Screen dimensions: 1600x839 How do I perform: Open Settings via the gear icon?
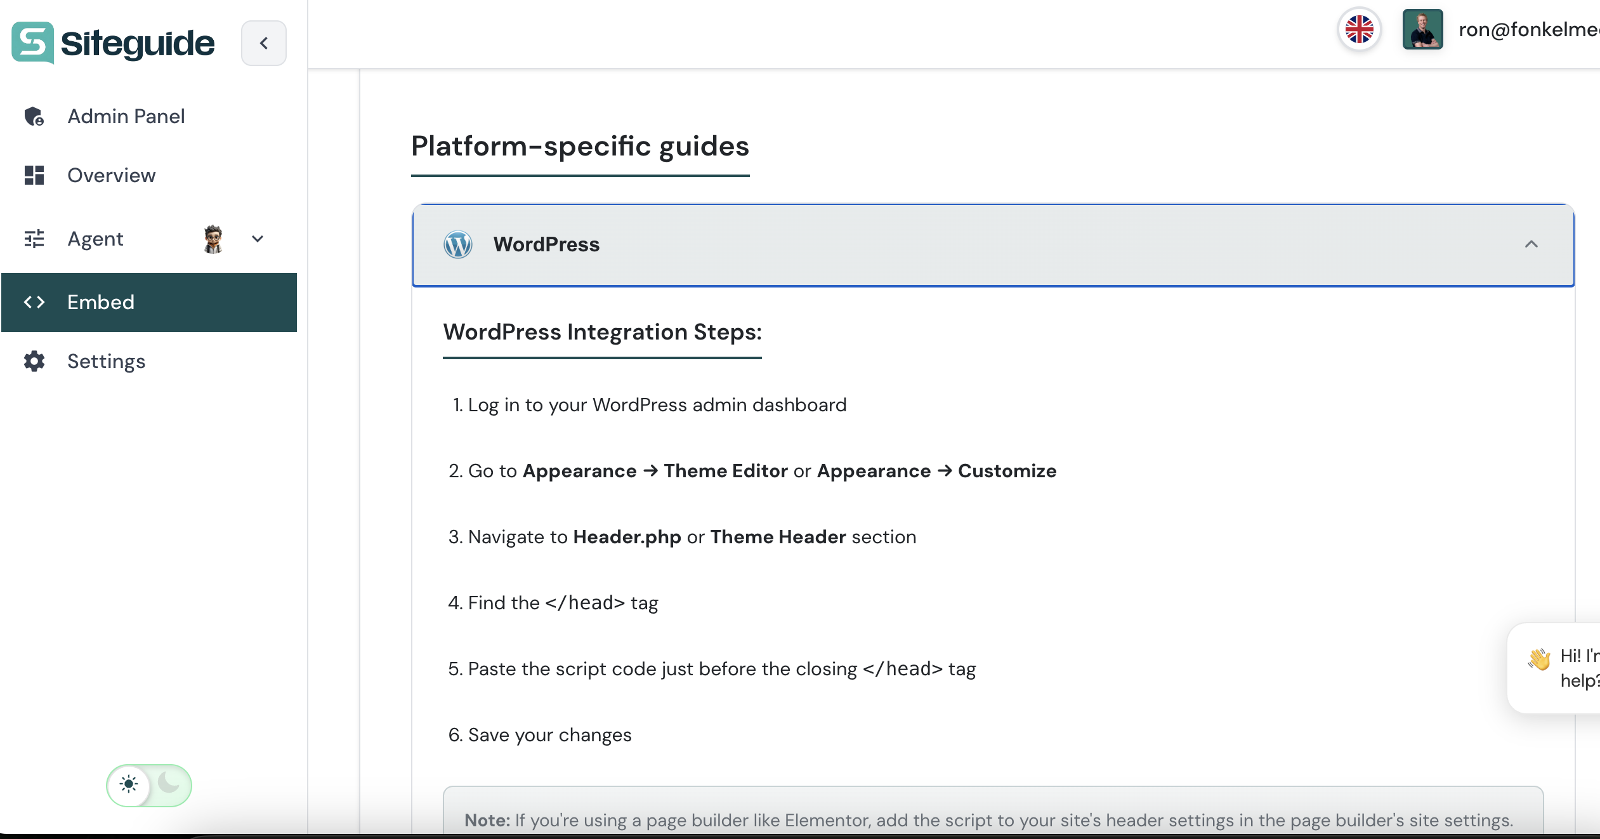34,361
